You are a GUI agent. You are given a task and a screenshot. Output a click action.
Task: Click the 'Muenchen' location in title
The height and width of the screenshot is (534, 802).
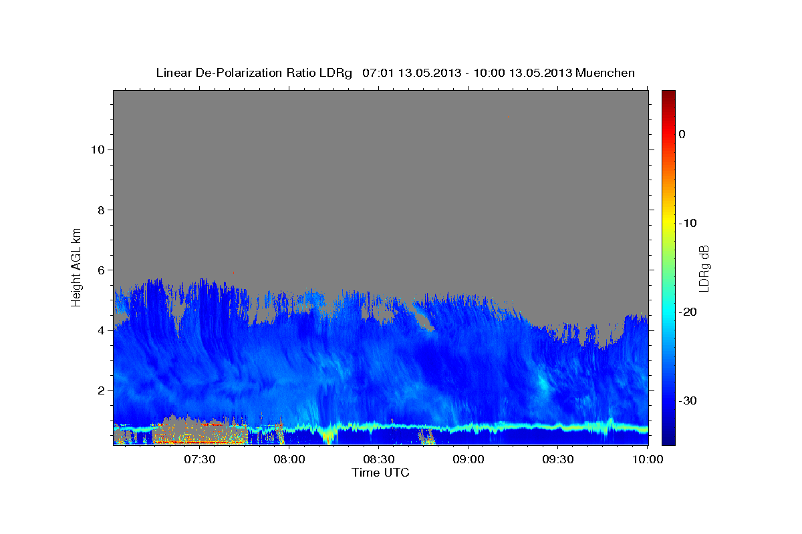pos(607,73)
